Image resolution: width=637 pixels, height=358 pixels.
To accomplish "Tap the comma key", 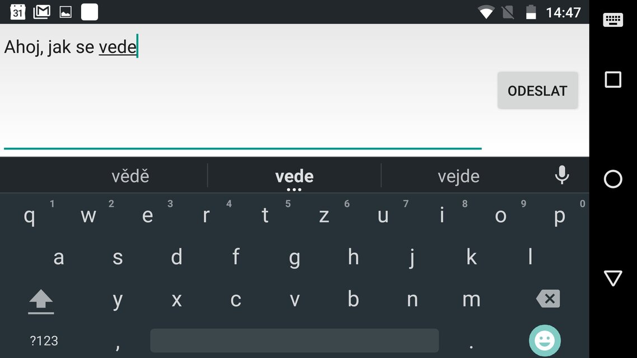I will click(x=118, y=341).
